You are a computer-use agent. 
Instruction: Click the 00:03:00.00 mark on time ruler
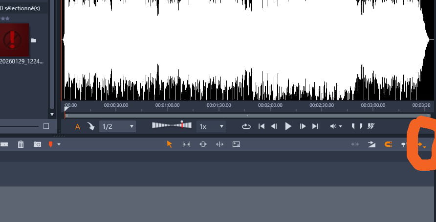[x=373, y=105]
